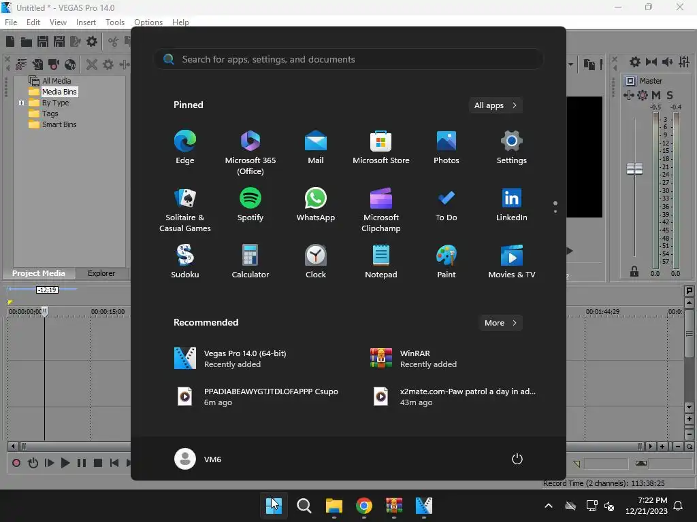The width and height of the screenshot is (697, 522).
Task: Open a project via VEGAS folder icon
Action: point(27,41)
